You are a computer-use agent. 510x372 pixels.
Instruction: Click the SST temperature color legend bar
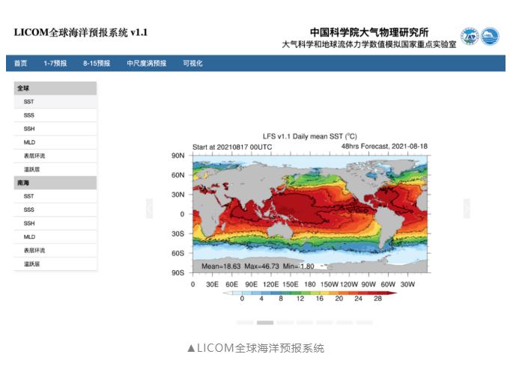coord(310,293)
